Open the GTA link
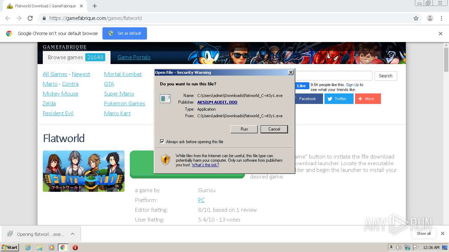The width and height of the screenshot is (449, 252). 109,84
